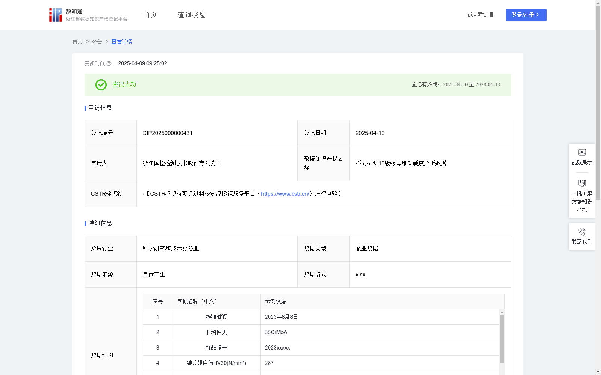
Task: Click the update time 2025-04-09 09:25:02
Action: (x=142, y=64)
